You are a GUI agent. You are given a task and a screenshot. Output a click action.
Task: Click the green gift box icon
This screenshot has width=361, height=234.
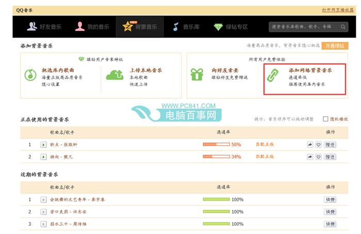(x=197, y=75)
